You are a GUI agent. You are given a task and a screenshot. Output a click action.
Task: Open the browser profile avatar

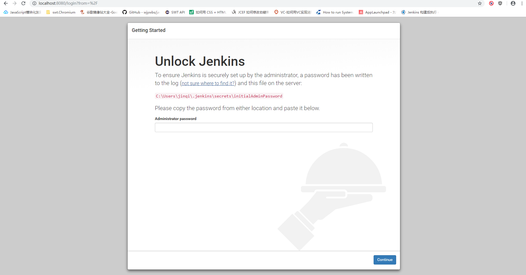pyautogui.click(x=513, y=3)
